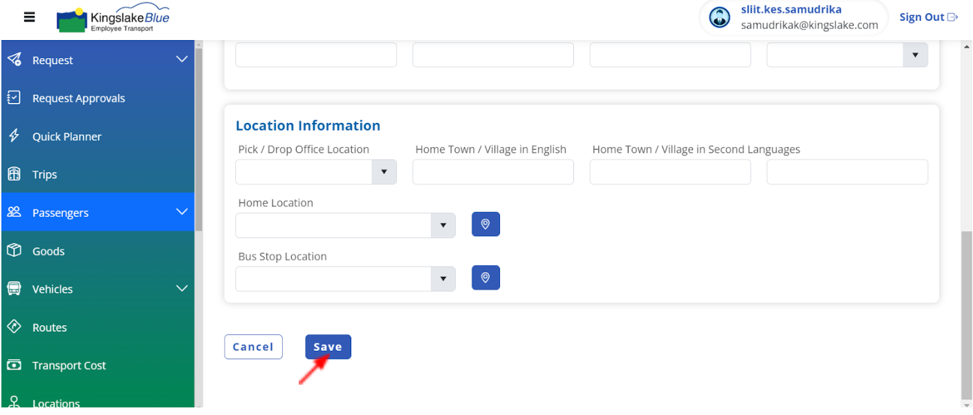The width and height of the screenshot is (973, 415).
Task: Expand the Request submenu chevron
Action: click(182, 59)
